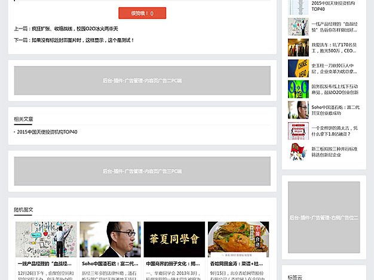This screenshot has height=280, width=374.
Task: Open the sketch-wall thumbnail of 一线产品经理 card
Action: (46, 239)
